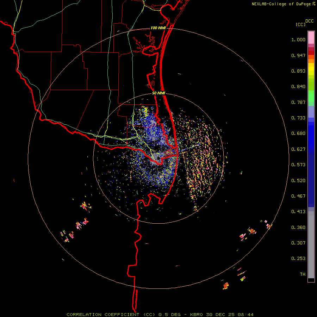Viewport: 317px width, 317px height.
Task: Click the 0.5 DEG elevation text in the caption
Action: (x=169, y=315)
